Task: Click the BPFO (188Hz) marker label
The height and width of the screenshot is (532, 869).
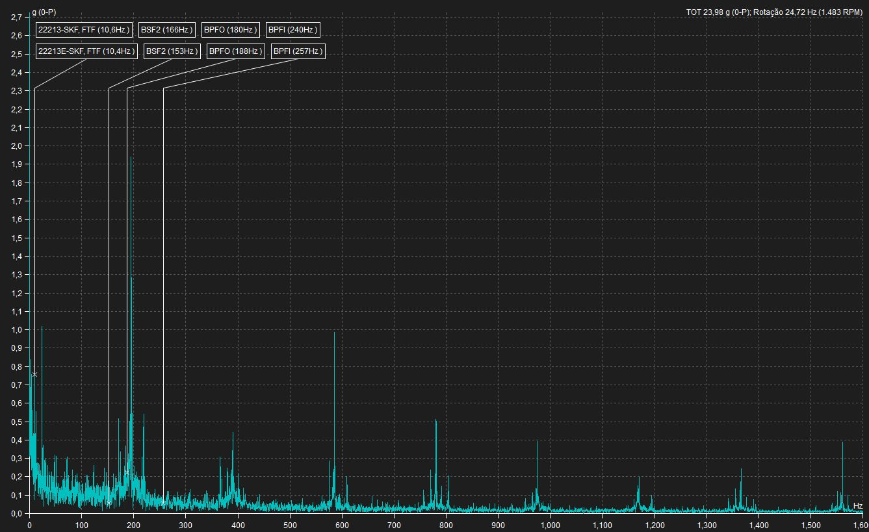Action: tap(235, 51)
